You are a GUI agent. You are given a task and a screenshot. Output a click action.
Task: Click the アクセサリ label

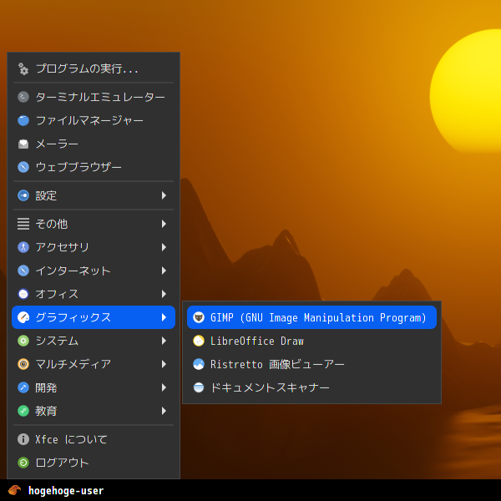coord(62,247)
